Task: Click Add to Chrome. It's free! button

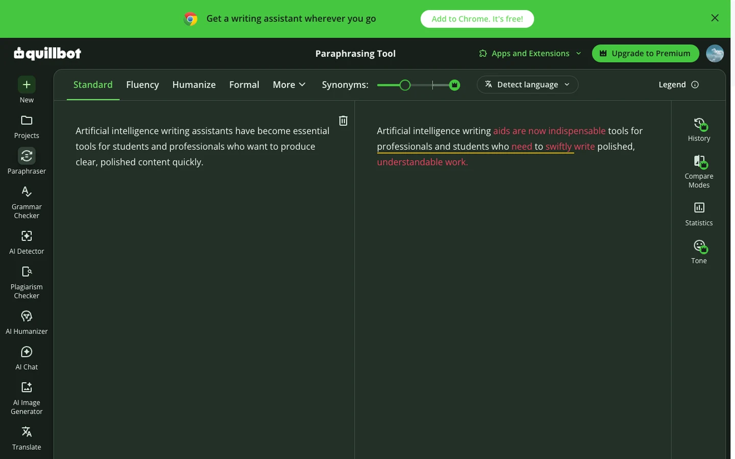Action: tap(477, 19)
